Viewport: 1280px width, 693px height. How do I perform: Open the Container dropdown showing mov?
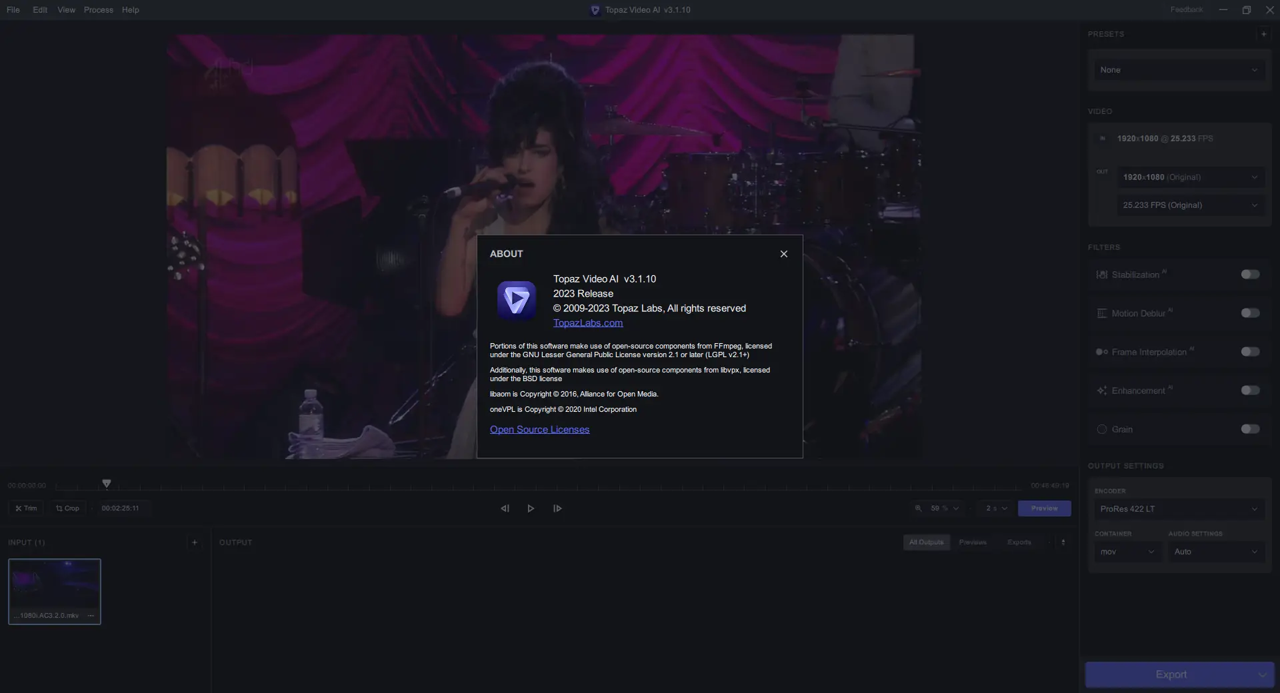[x=1127, y=552]
